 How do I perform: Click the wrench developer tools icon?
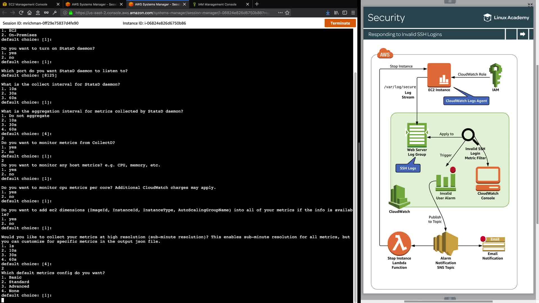[55, 13]
